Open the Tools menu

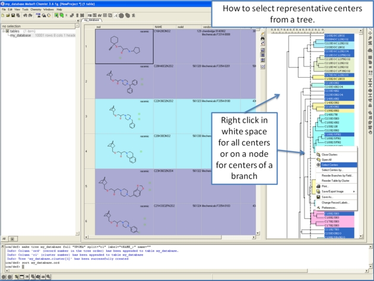point(24,9)
